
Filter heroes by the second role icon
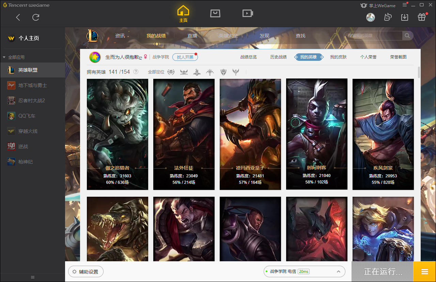pos(184,72)
